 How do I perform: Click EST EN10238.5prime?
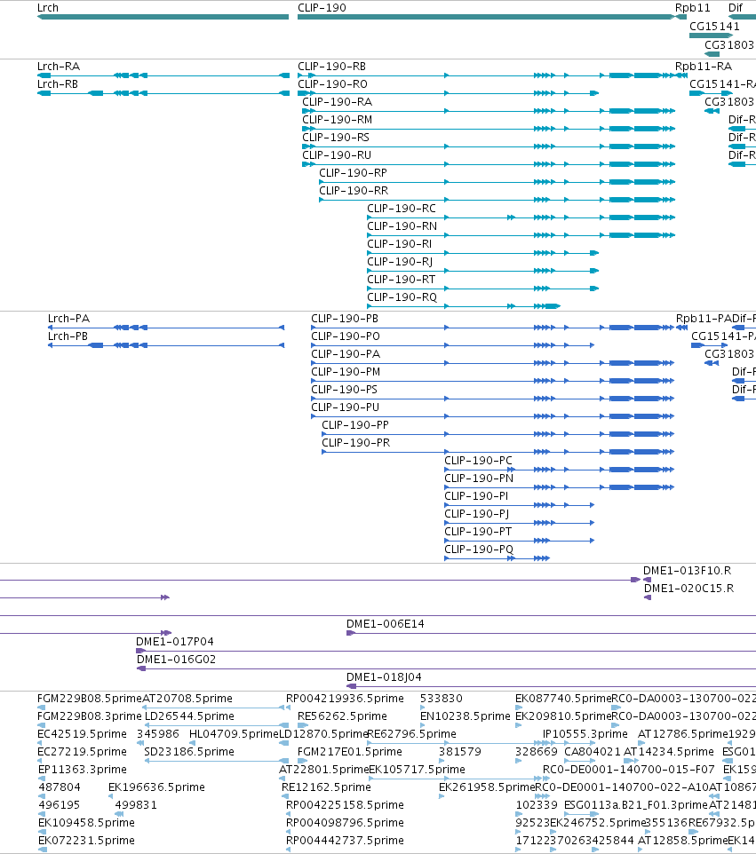click(x=466, y=716)
